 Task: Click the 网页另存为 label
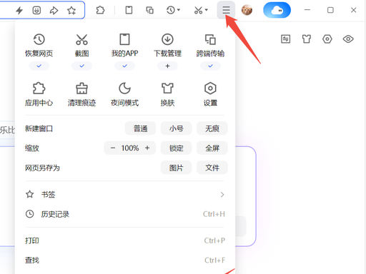click(x=42, y=168)
